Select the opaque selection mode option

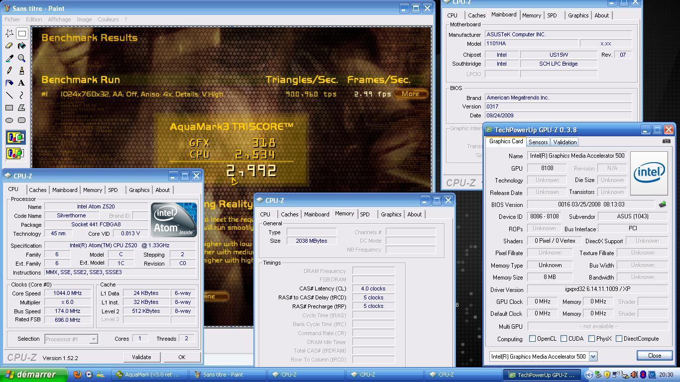(x=15, y=137)
